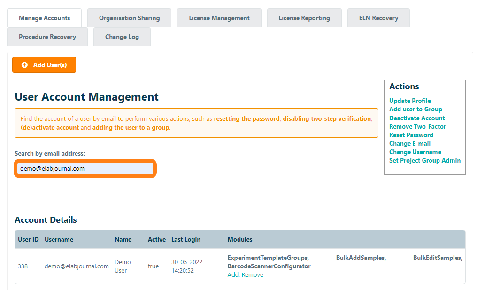Click the Remove link under Modules
The width and height of the screenshot is (477, 290).
pyautogui.click(x=252, y=275)
